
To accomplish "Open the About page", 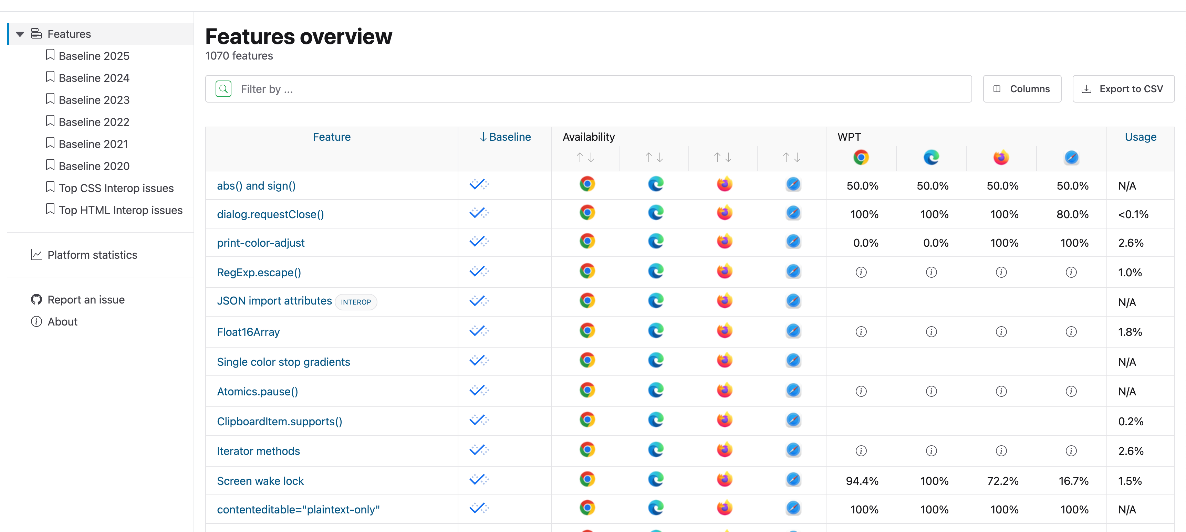I will point(62,322).
